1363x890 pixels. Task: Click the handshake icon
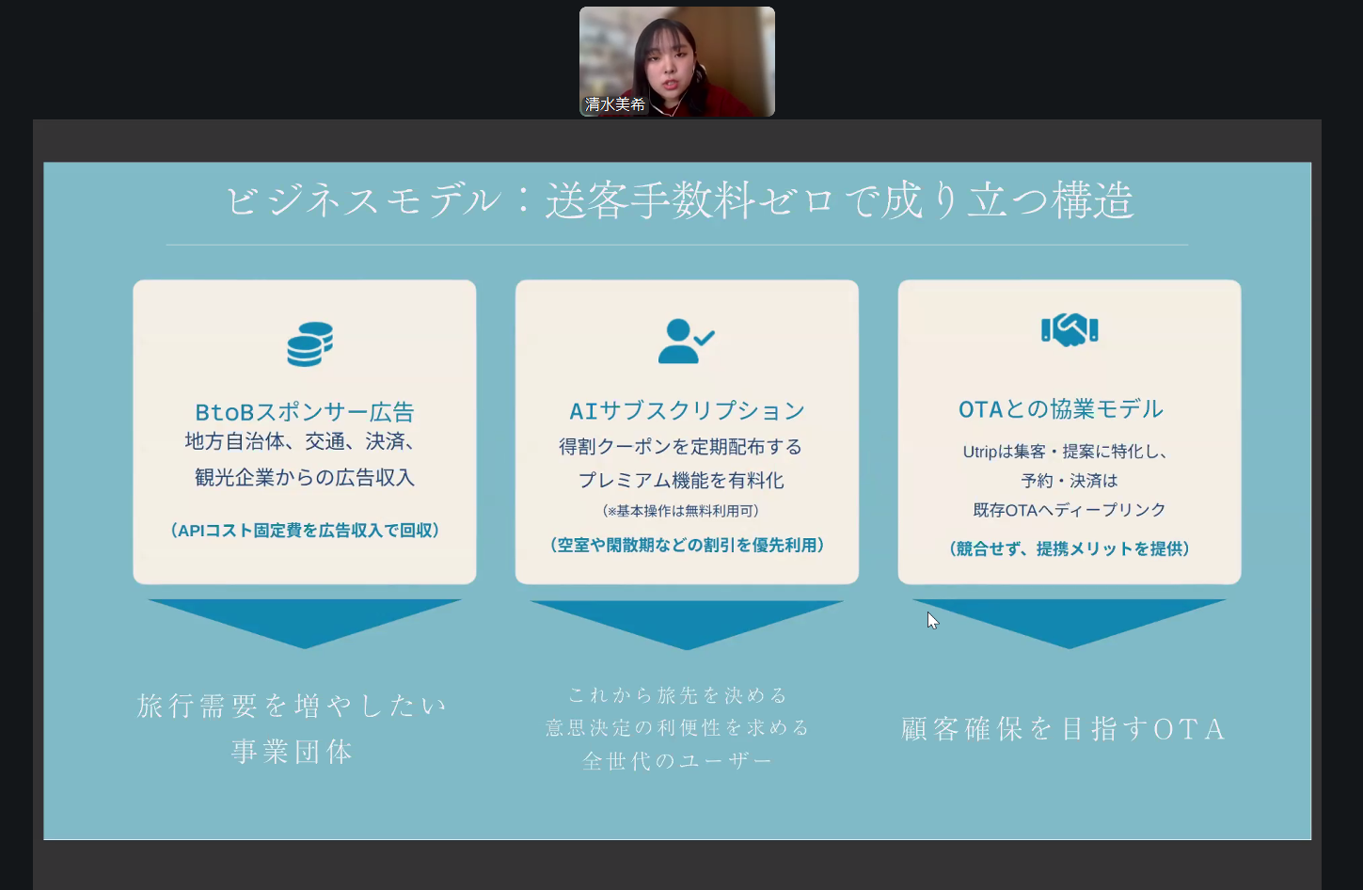1070,330
